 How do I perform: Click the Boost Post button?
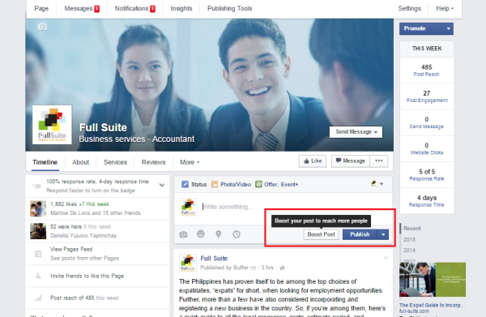(321, 234)
